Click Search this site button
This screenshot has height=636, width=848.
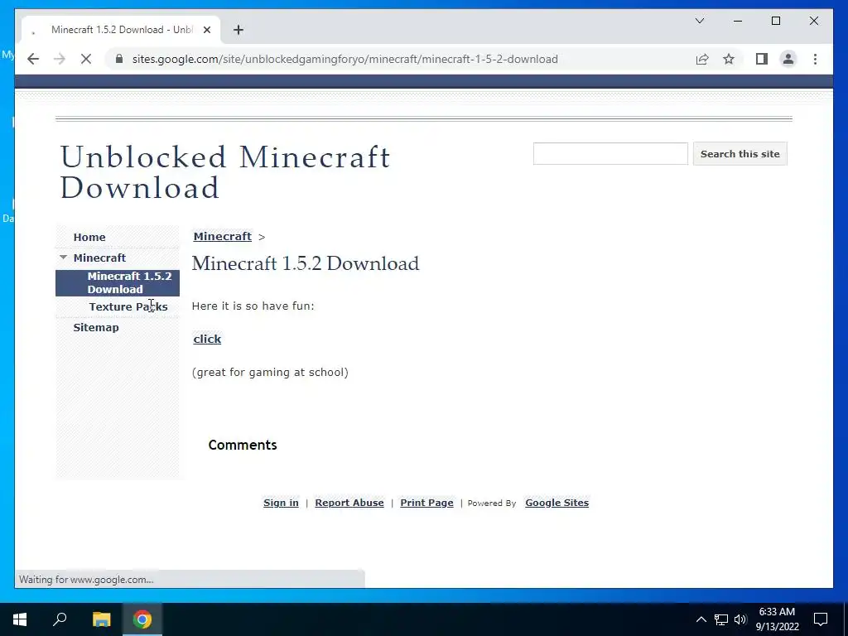click(x=740, y=153)
